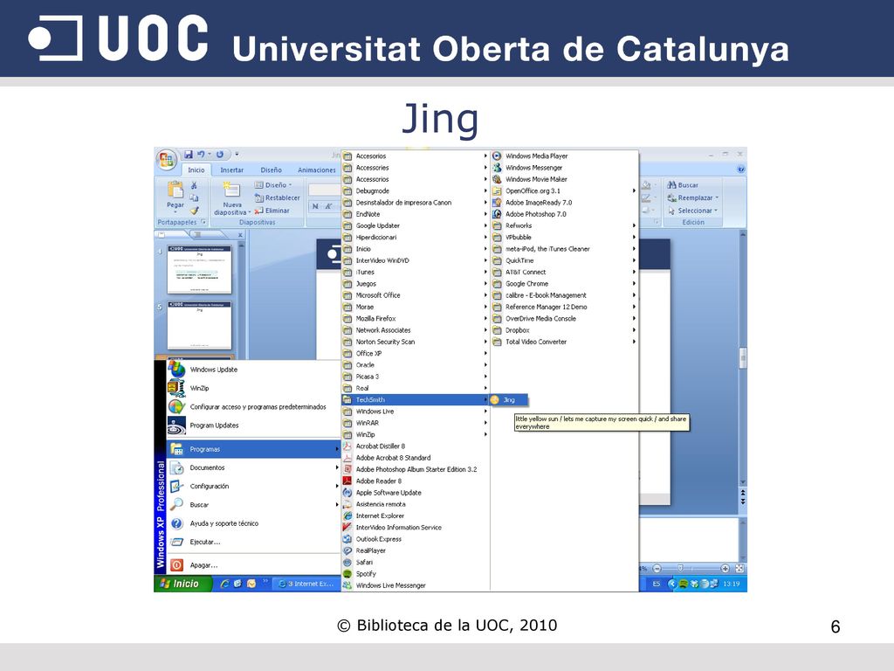Open the Dropbox program folder
This screenshot has width=894, height=671.
pos(564,330)
